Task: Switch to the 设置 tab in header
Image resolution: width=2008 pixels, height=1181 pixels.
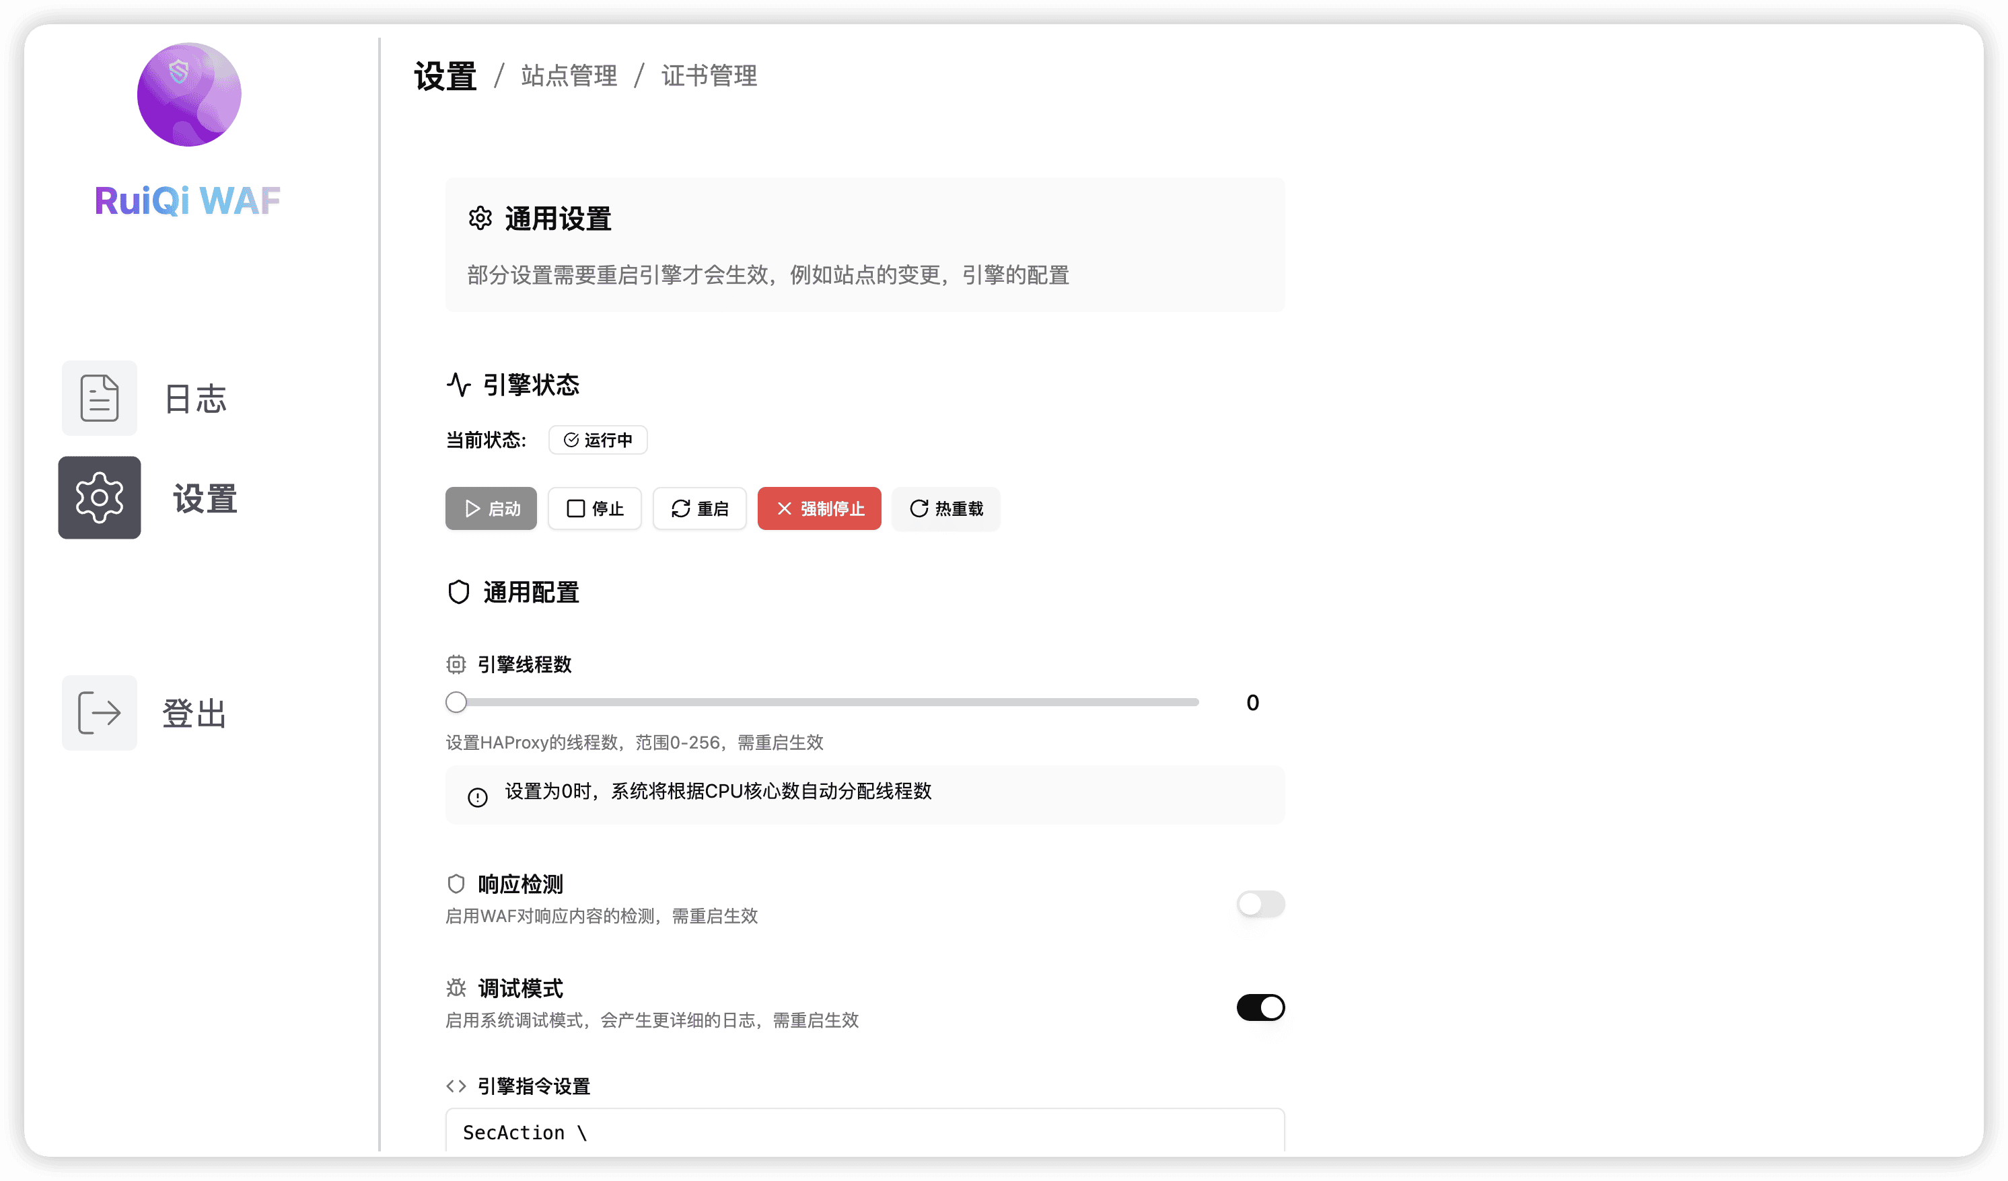Action: [x=445, y=75]
